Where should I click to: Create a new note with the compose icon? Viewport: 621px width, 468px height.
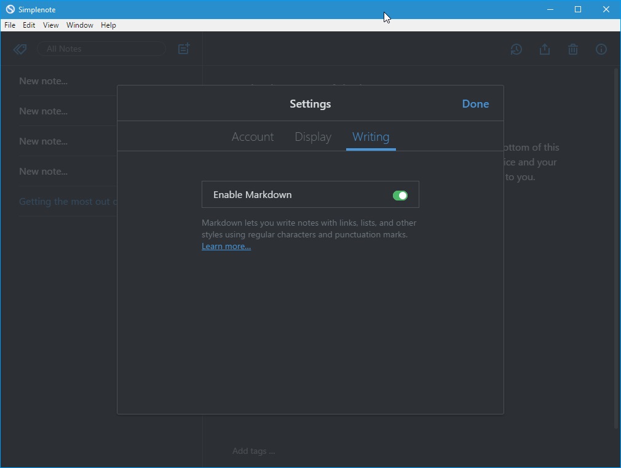point(184,49)
